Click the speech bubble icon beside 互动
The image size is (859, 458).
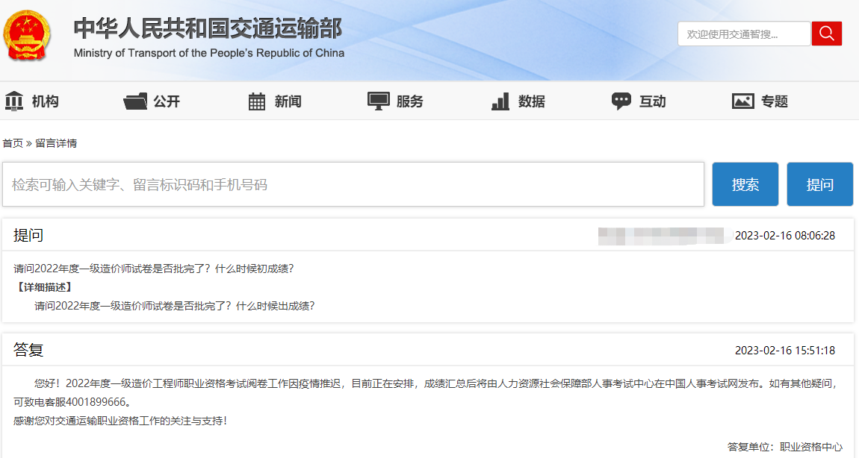click(x=620, y=100)
